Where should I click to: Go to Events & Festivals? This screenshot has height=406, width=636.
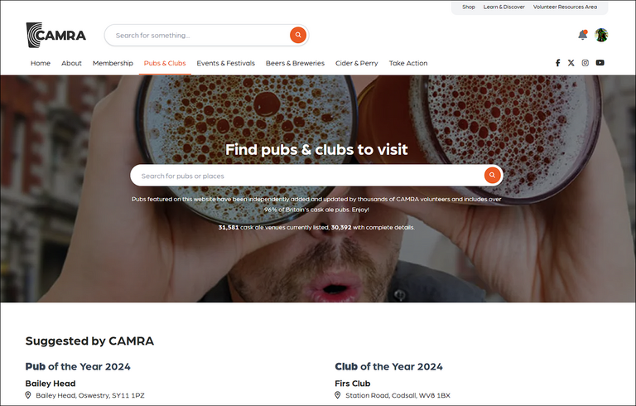coord(226,63)
